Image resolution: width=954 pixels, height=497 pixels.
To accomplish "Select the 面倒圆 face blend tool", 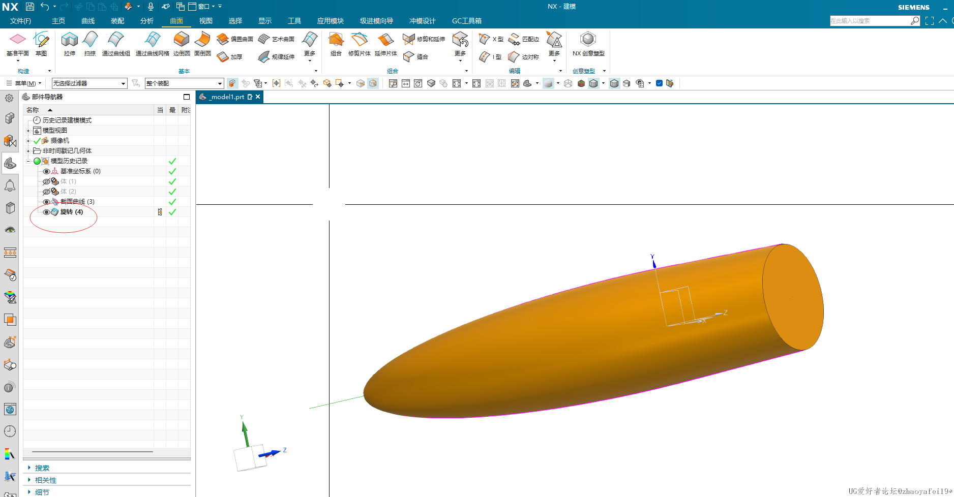I will click(202, 44).
